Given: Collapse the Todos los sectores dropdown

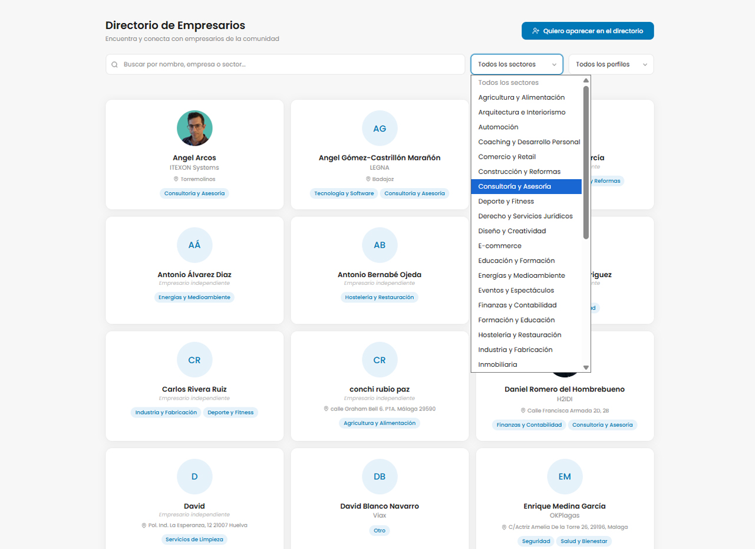Looking at the screenshot, I should 516,64.
